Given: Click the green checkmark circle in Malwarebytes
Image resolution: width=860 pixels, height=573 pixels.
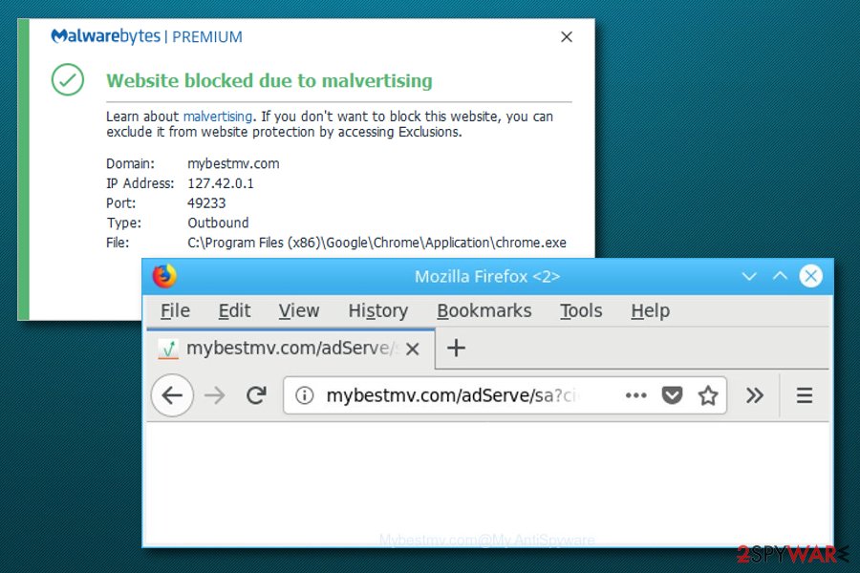Looking at the screenshot, I should (x=68, y=80).
